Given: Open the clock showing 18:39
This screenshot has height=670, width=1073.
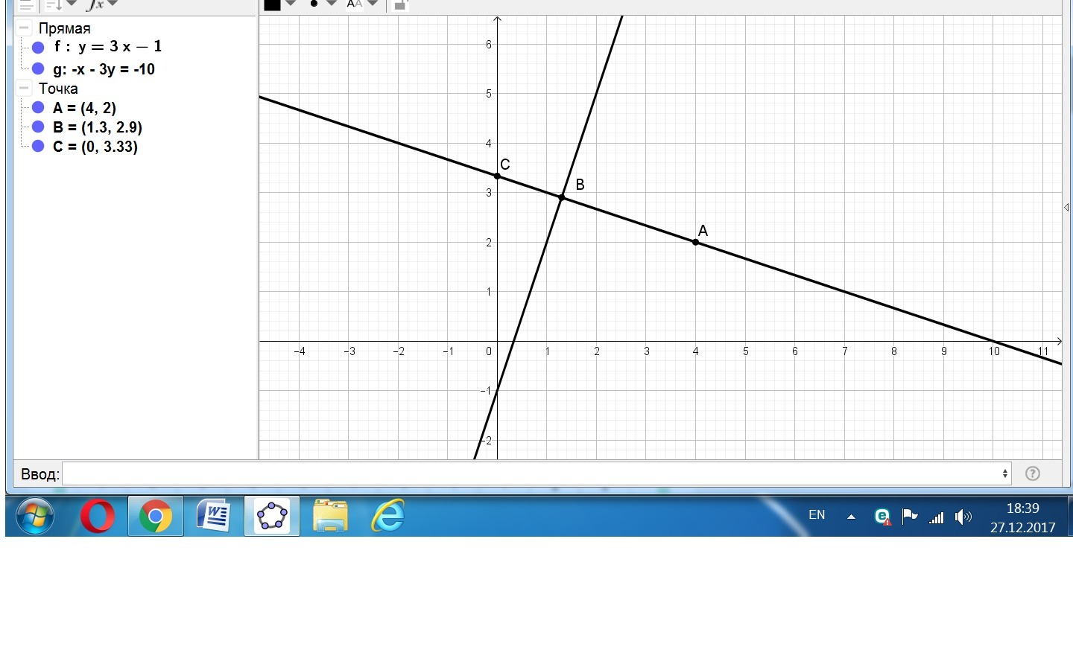Looking at the screenshot, I should tap(1022, 517).
